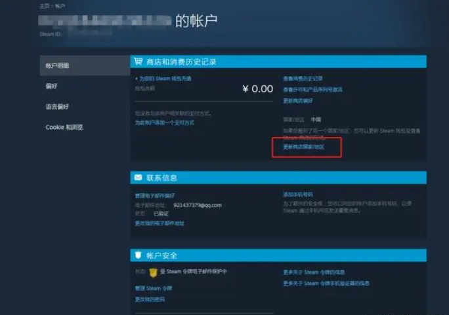Screen dimensions: 449x315
Task: Open the 帐户明细 sidebar tab
Action: [x=85, y=65]
